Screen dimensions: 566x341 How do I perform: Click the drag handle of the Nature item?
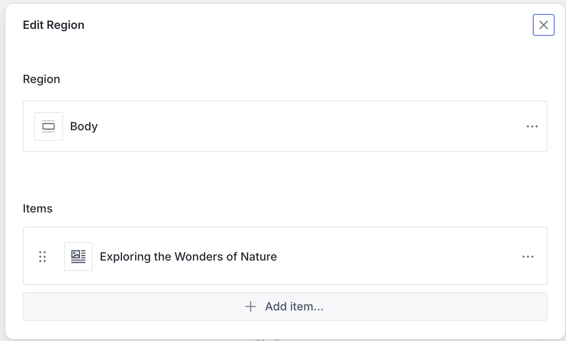point(42,257)
